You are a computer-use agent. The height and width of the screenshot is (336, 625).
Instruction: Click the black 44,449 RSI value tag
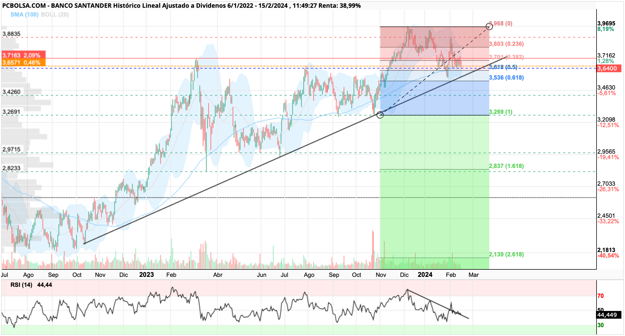609,315
